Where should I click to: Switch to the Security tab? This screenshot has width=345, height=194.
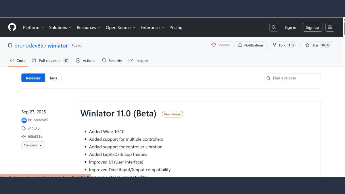click(x=112, y=61)
